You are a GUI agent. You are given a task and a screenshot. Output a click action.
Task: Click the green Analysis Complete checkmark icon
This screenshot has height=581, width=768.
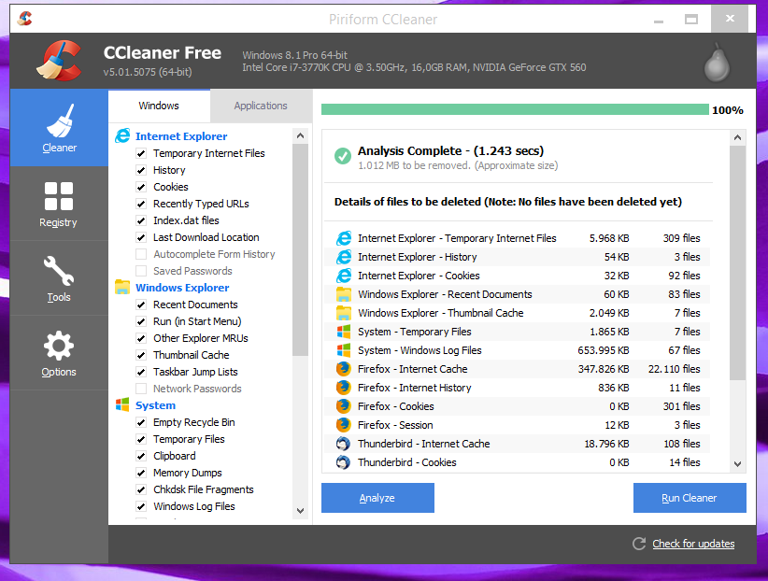tap(343, 156)
